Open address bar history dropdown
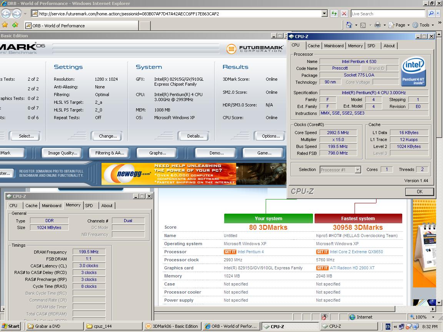Screen dimensions: 443x332 tap(324, 13)
